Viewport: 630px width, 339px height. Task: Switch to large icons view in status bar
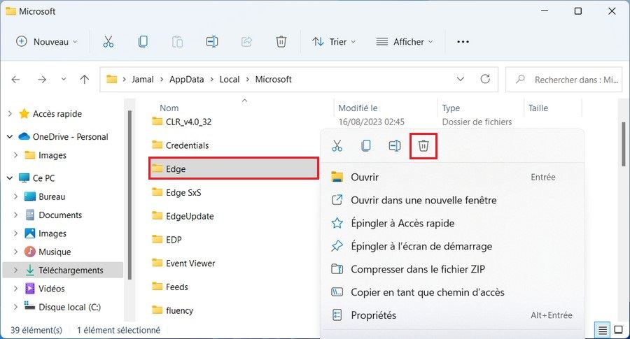(x=618, y=329)
